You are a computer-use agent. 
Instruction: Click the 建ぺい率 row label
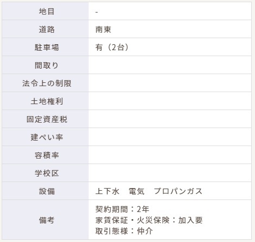click(47, 137)
